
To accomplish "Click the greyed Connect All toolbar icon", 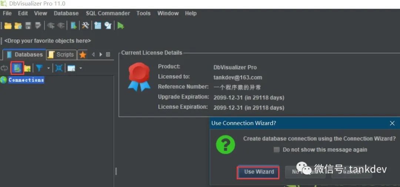I will click(51, 26).
